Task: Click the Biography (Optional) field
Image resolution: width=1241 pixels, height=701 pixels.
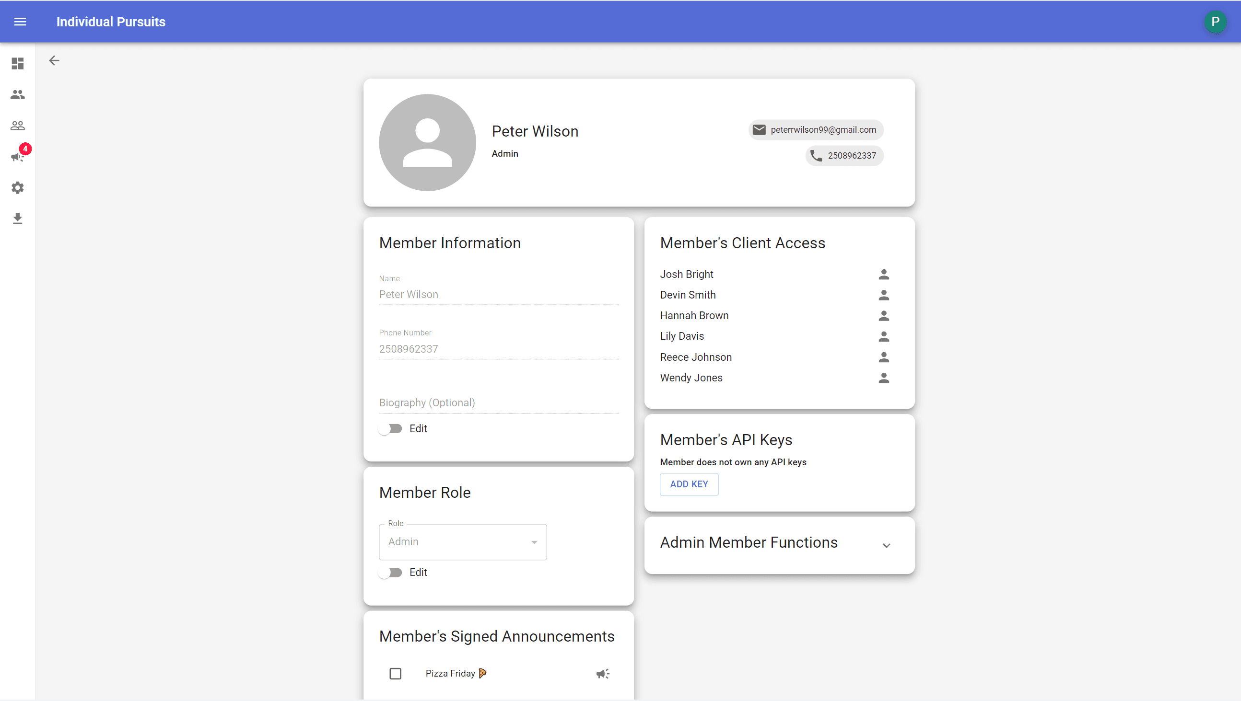Action: pos(498,402)
